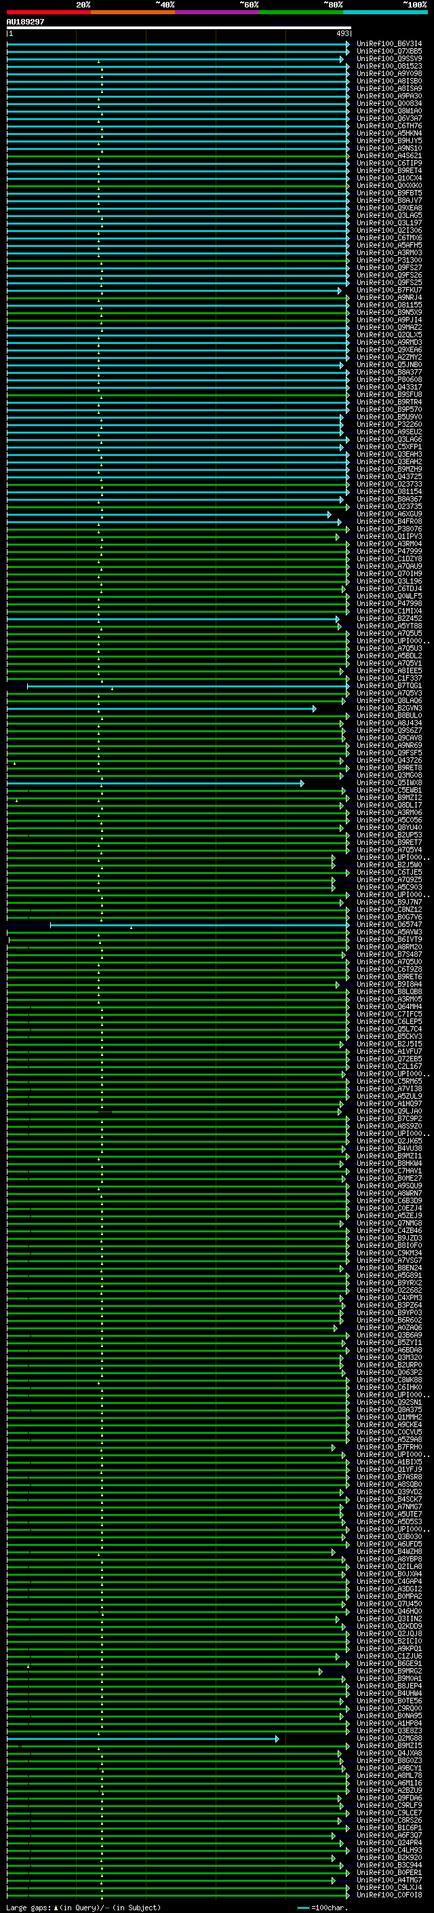Open hit UniRef100_O81523
Screen dimensions: 434x1913
[x=389, y=66]
